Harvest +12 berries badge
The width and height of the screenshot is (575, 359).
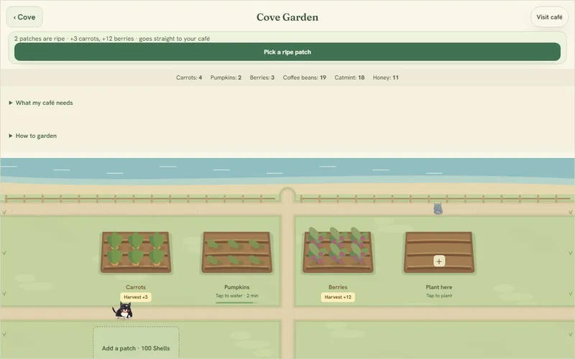[x=338, y=297]
